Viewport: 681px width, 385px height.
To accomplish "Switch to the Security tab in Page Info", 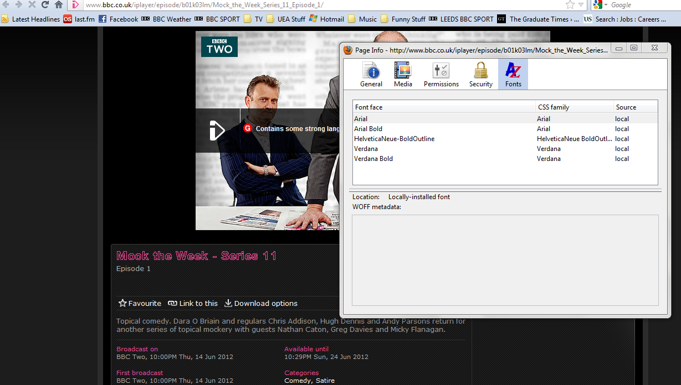I will click(480, 74).
